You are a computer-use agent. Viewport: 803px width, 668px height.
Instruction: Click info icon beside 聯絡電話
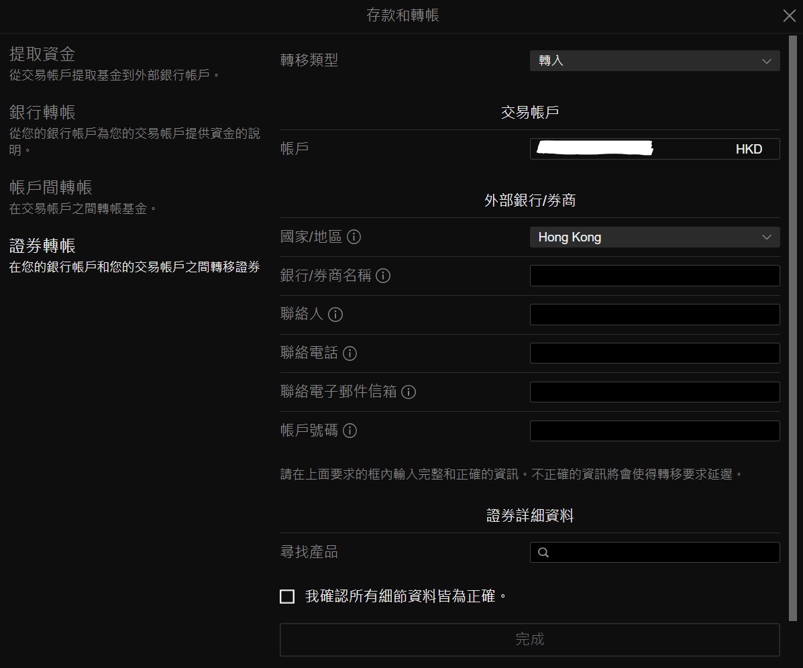pyautogui.click(x=350, y=353)
